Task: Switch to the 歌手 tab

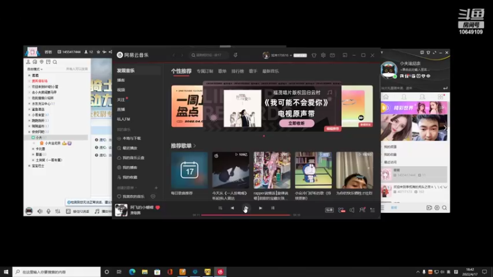Action: [x=253, y=71]
